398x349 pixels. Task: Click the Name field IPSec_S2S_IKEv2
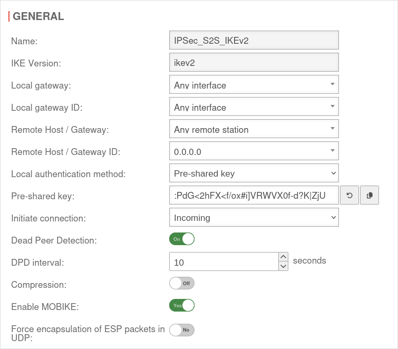(254, 41)
